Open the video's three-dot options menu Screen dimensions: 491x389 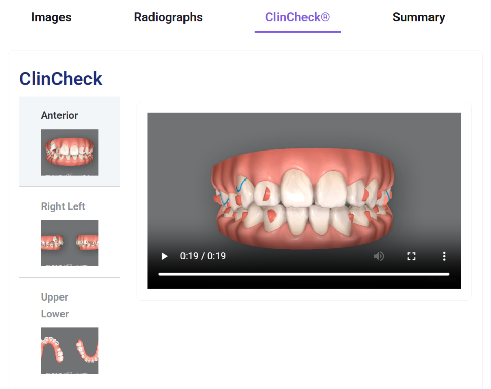click(x=444, y=256)
